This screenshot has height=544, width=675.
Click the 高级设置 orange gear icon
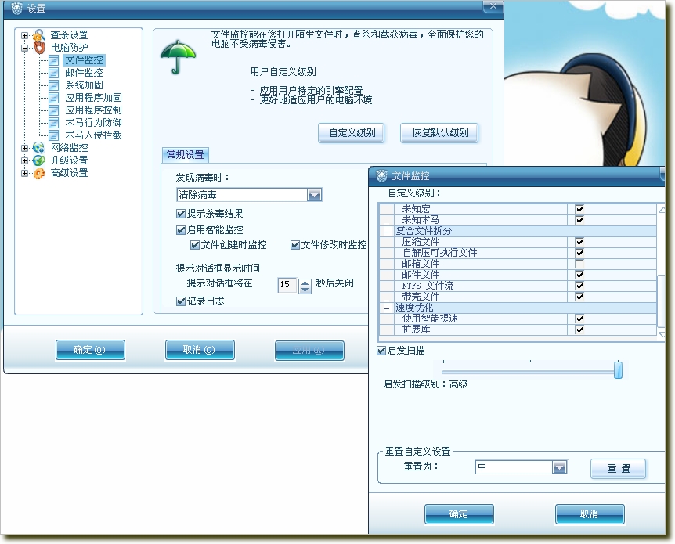[38, 173]
